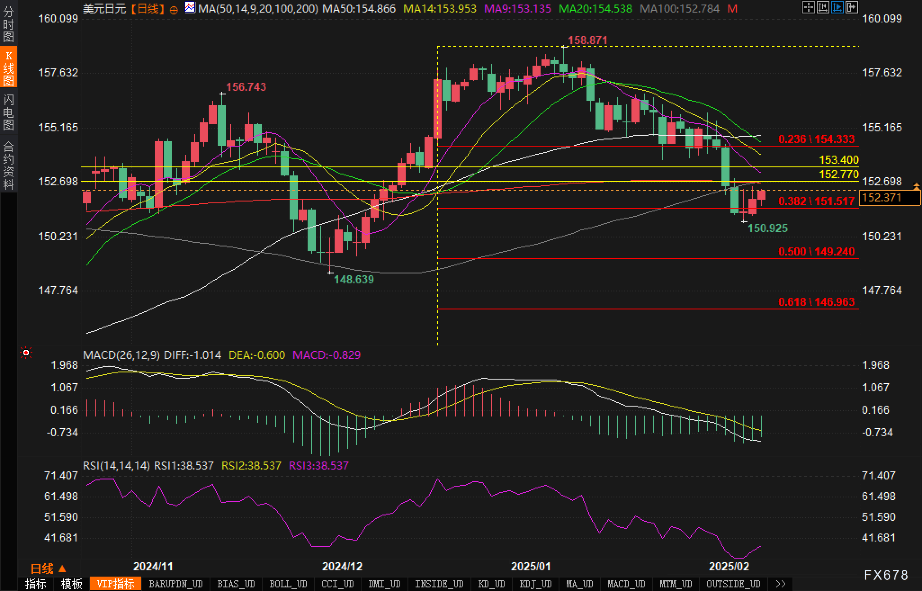
Task: Switch to 闪电图 view in sidebar
Action: point(9,112)
